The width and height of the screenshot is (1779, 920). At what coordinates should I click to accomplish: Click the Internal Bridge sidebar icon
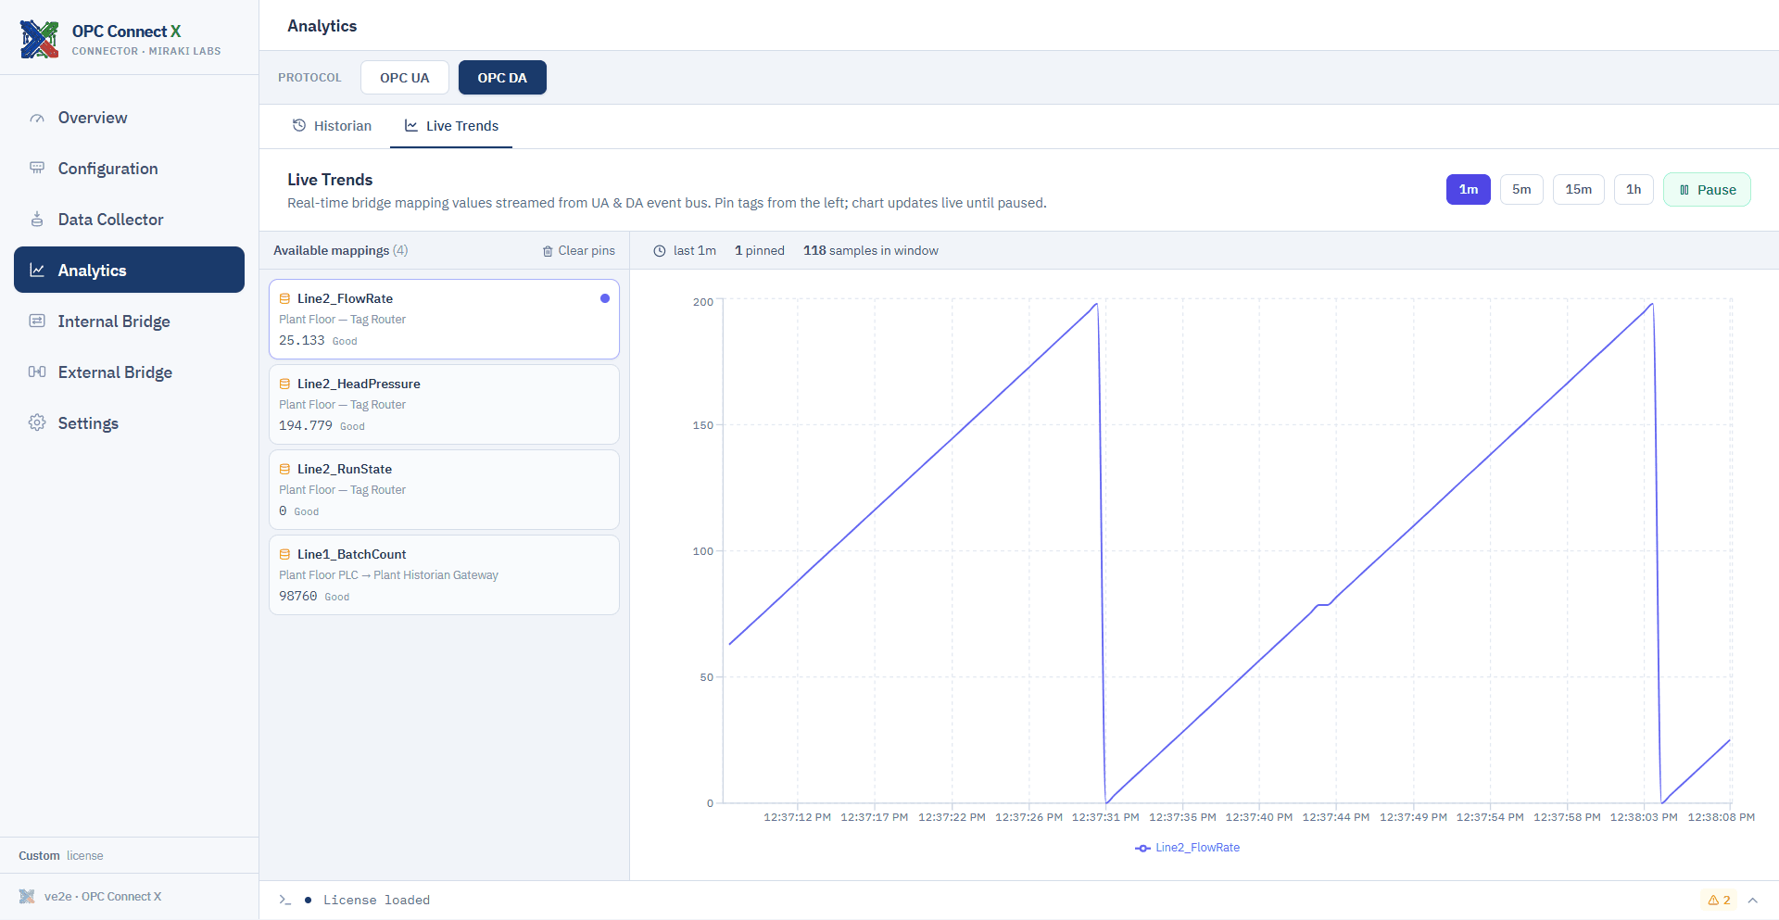point(37,321)
